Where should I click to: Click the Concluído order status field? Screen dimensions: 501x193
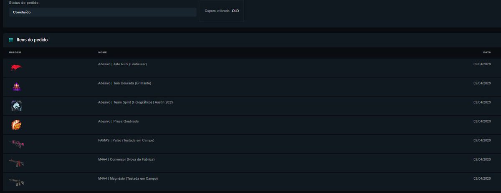click(x=103, y=12)
